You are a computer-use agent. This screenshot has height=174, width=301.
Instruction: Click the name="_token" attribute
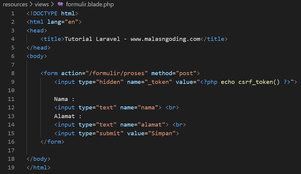150,82
